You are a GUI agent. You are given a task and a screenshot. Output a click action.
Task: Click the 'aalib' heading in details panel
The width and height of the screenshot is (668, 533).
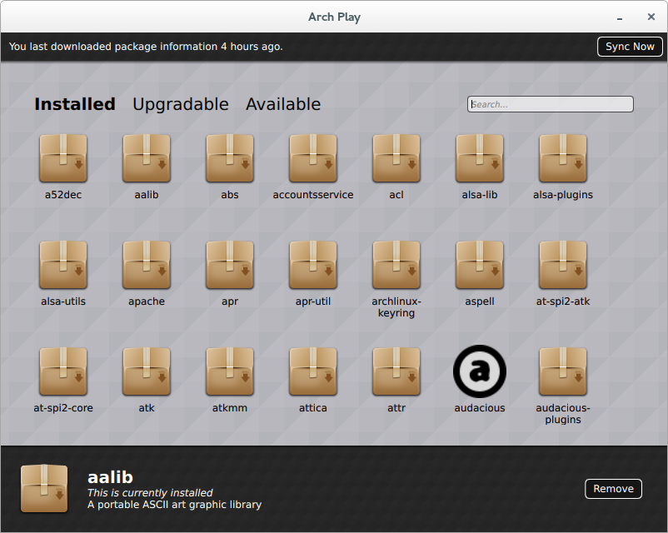(x=110, y=477)
